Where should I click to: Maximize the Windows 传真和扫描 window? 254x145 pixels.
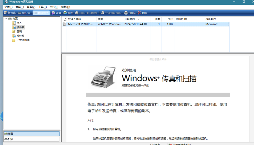(244, 2)
